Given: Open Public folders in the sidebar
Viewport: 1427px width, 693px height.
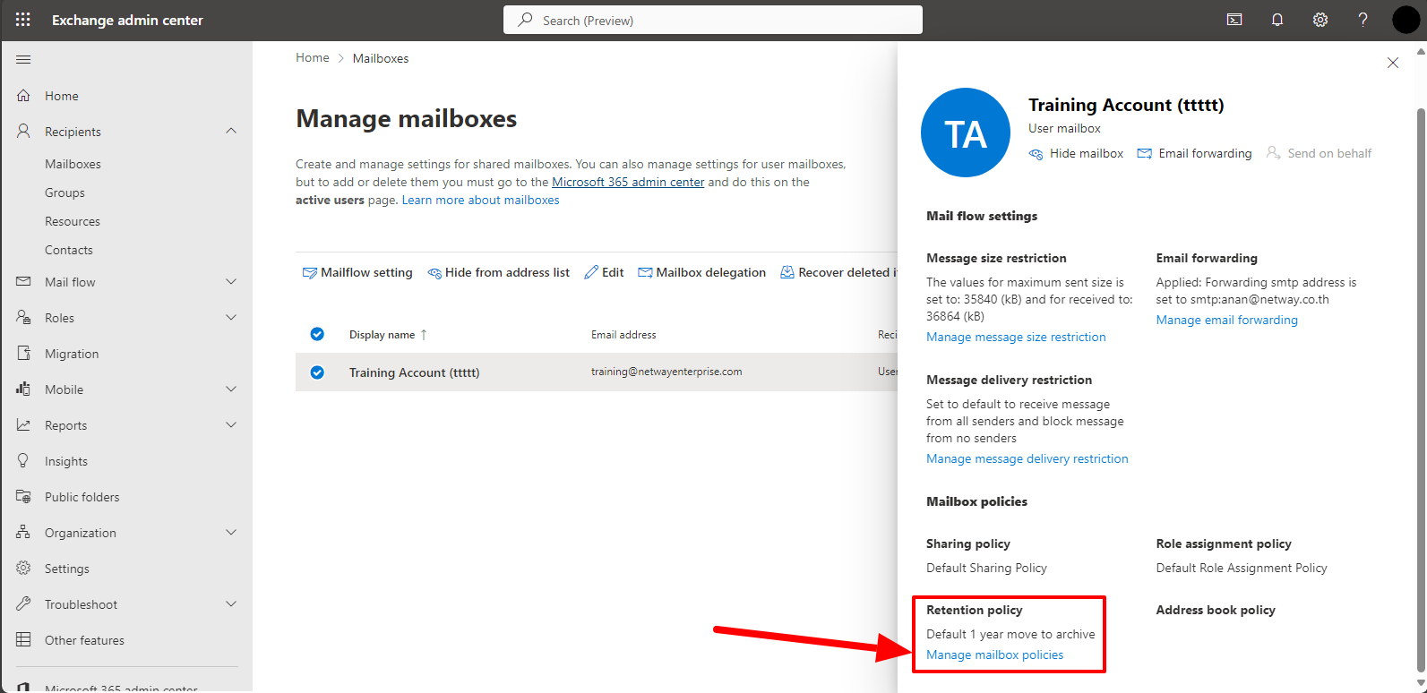Looking at the screenshot, I should tap(82, 497).
